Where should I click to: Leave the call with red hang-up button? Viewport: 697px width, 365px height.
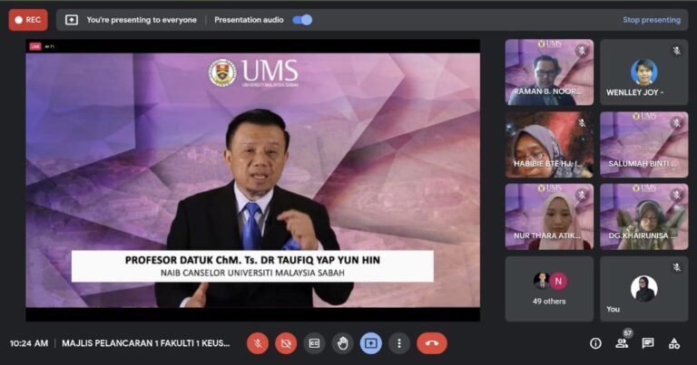pos(432,343)
